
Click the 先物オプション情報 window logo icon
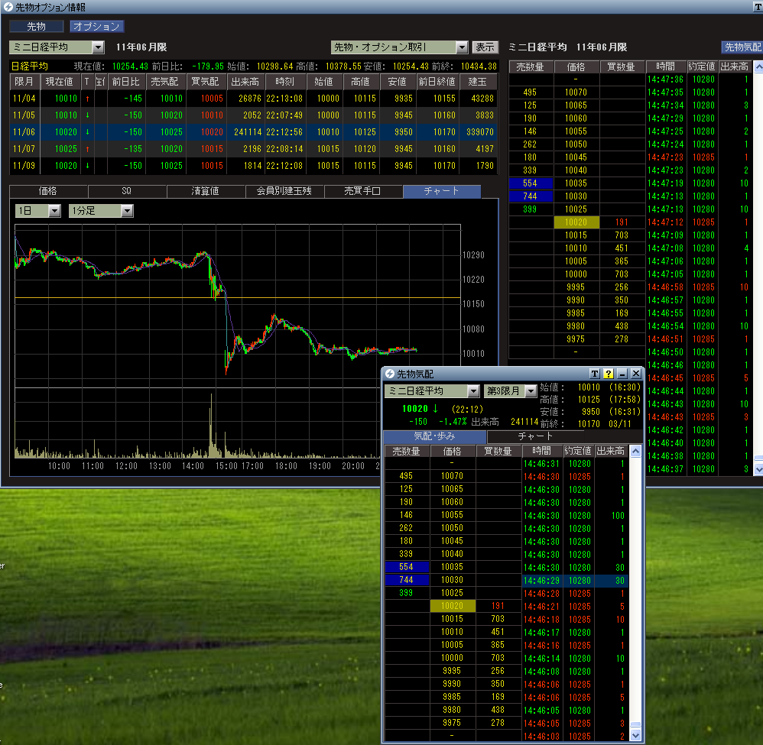(x=8, y=7)
